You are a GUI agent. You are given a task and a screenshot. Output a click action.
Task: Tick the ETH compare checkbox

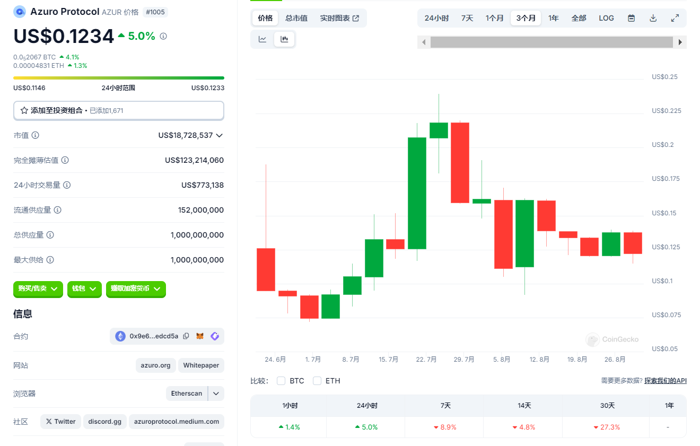coord(317,381)
